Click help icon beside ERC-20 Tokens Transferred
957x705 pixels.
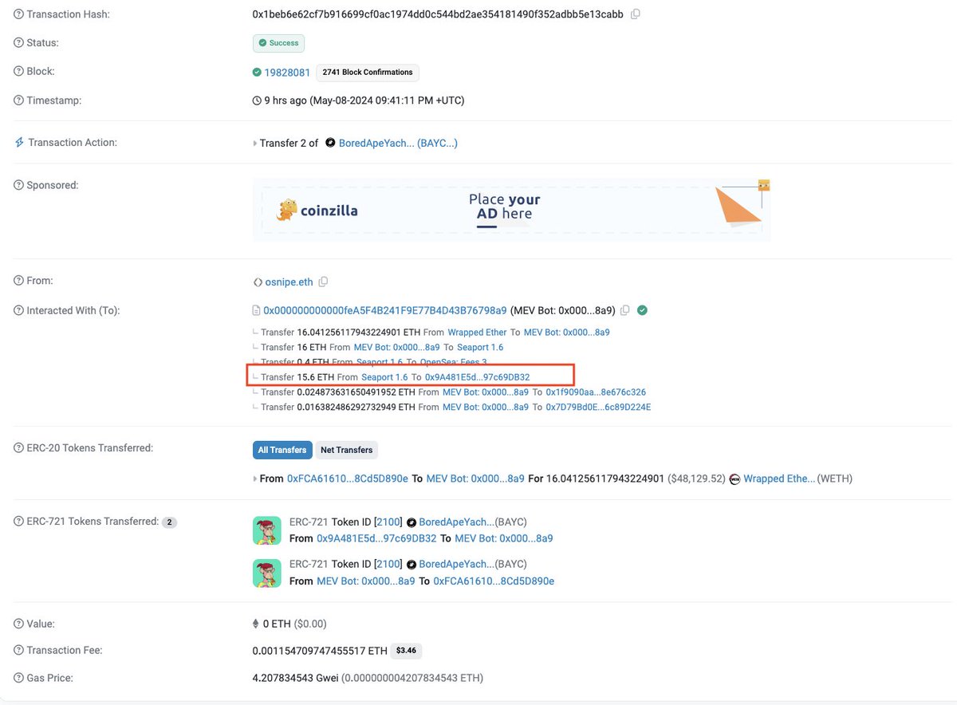pyautogui.click(x=19, y=448)
